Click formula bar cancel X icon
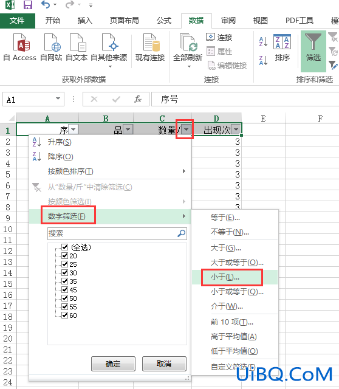The height and width of the screenshot is (389, 339). click(94, 99)
